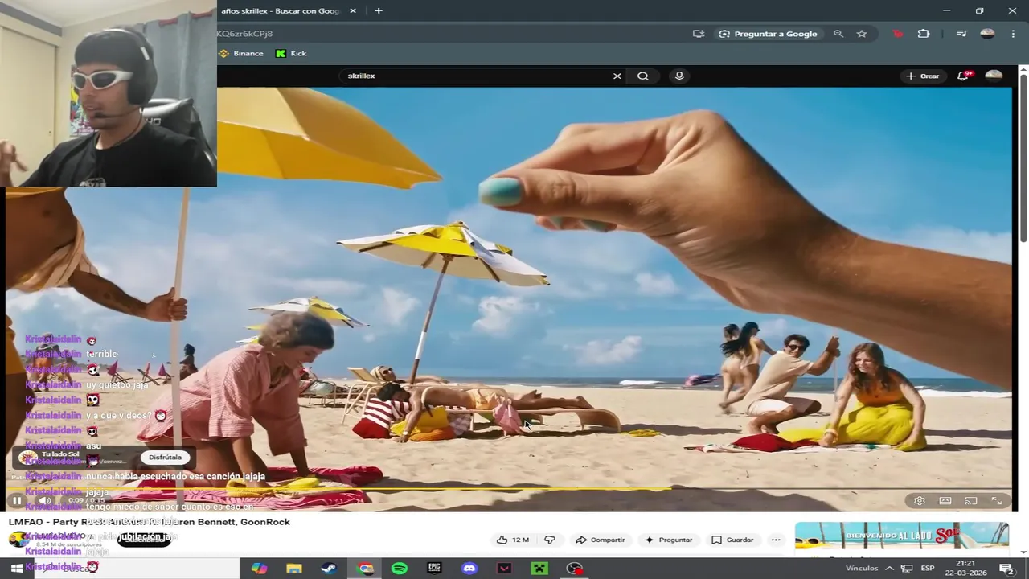The image size is (1029, 579).
Task: Click the Compartir share button
Action: pos(600,540)
